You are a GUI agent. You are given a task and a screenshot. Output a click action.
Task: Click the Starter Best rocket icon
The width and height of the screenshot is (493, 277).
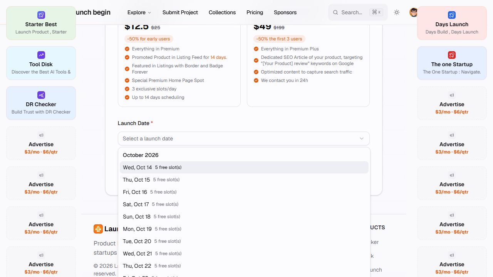click(x=41, y=15)
